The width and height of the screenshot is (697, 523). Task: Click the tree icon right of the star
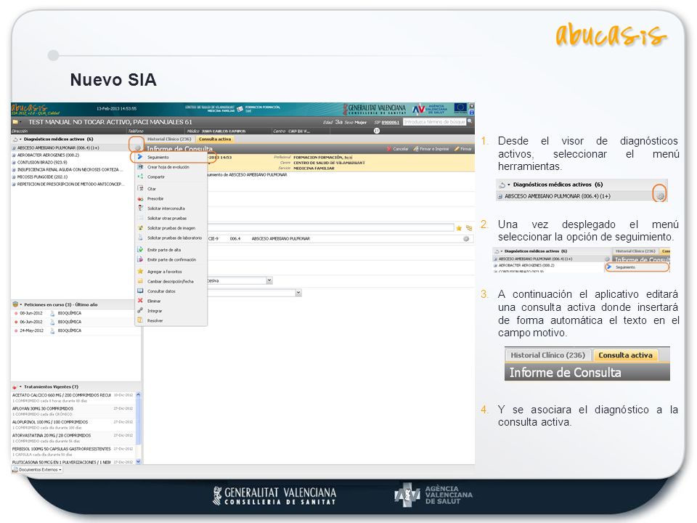468,228
